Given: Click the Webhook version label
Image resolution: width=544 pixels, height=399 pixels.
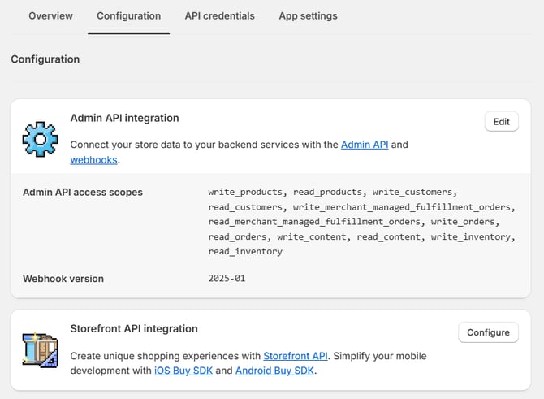Looking at the screenshot, I should (x=63, y=279).
